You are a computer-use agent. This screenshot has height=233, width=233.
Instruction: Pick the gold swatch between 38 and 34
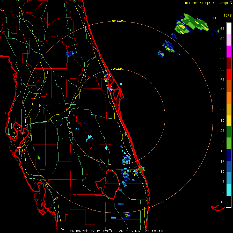(x=229, y=110)
